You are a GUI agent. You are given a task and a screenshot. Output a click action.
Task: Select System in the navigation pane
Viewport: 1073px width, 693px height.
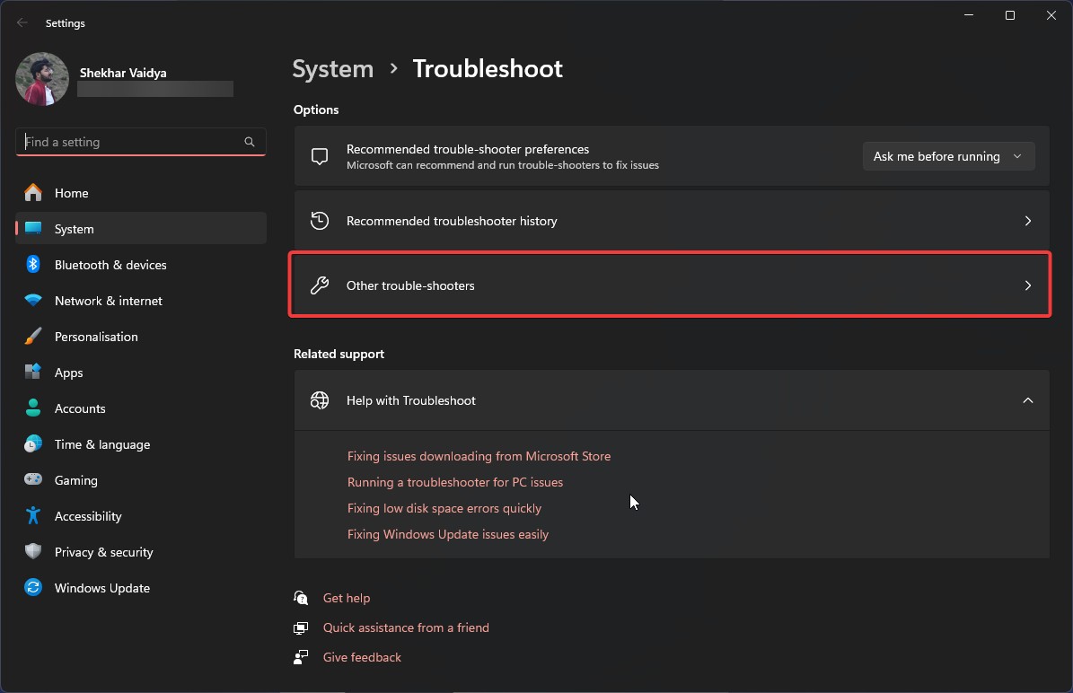tap(74, 228)
